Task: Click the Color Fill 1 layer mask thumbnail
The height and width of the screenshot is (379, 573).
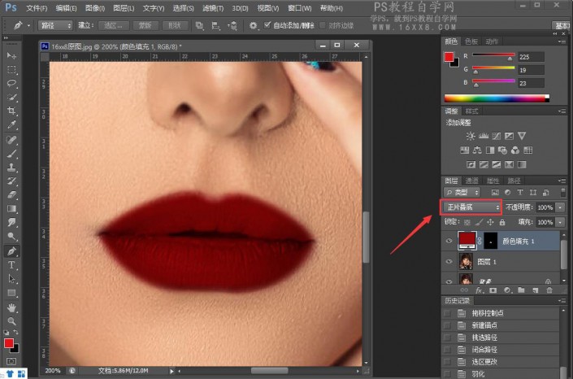Action: click(x=490, y=241)
